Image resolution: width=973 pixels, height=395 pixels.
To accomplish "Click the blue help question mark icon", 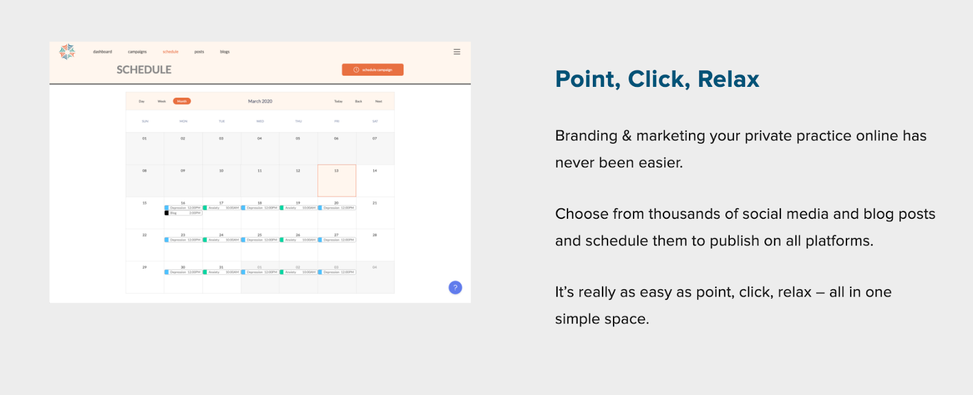I will click(455, 287).
